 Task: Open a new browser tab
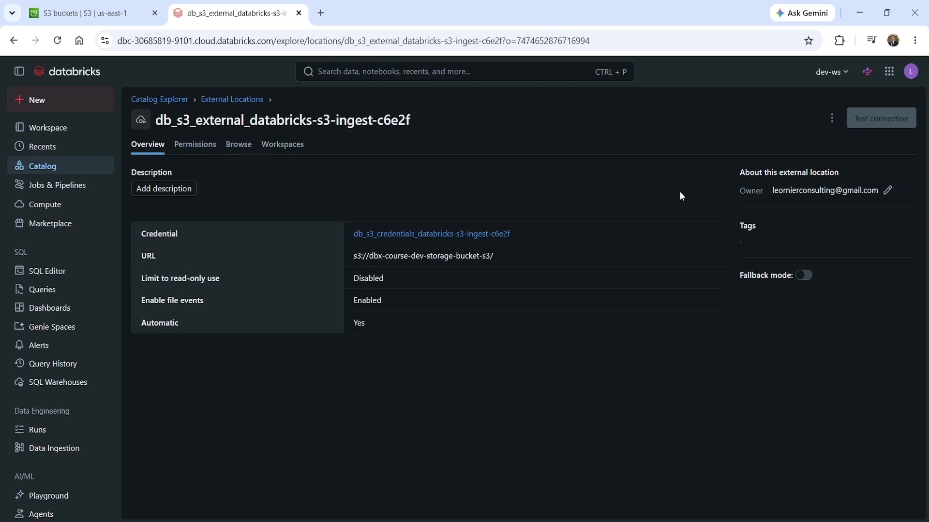click(x=321, y=13)
